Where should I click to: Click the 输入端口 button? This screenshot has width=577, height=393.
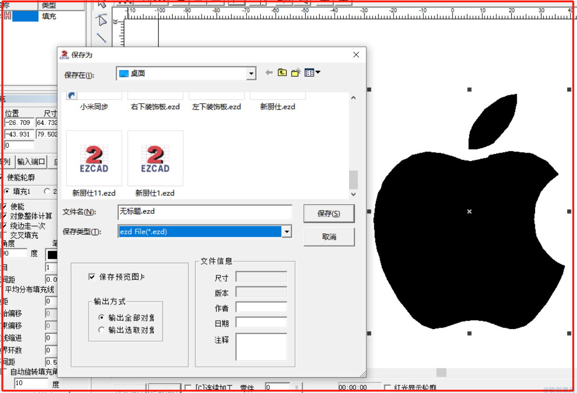(31, 162)
